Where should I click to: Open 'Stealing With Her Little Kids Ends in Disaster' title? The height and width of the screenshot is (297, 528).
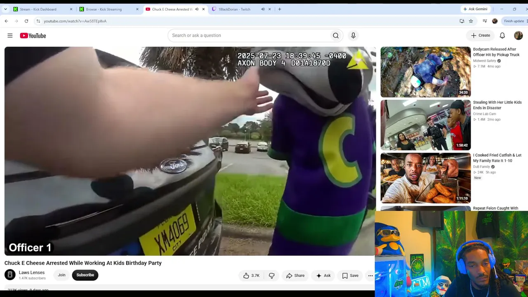497,105
